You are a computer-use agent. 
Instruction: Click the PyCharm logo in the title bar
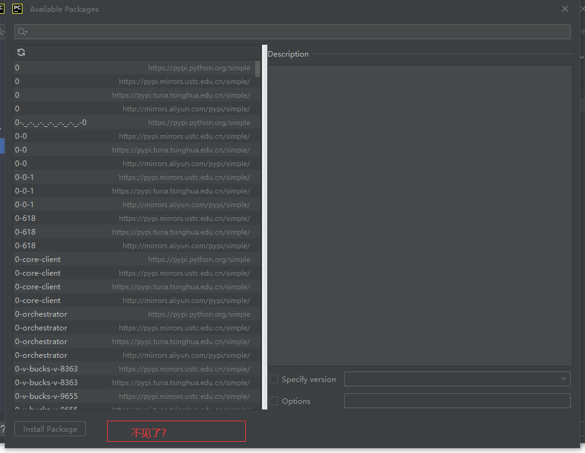tap(17, 9)
